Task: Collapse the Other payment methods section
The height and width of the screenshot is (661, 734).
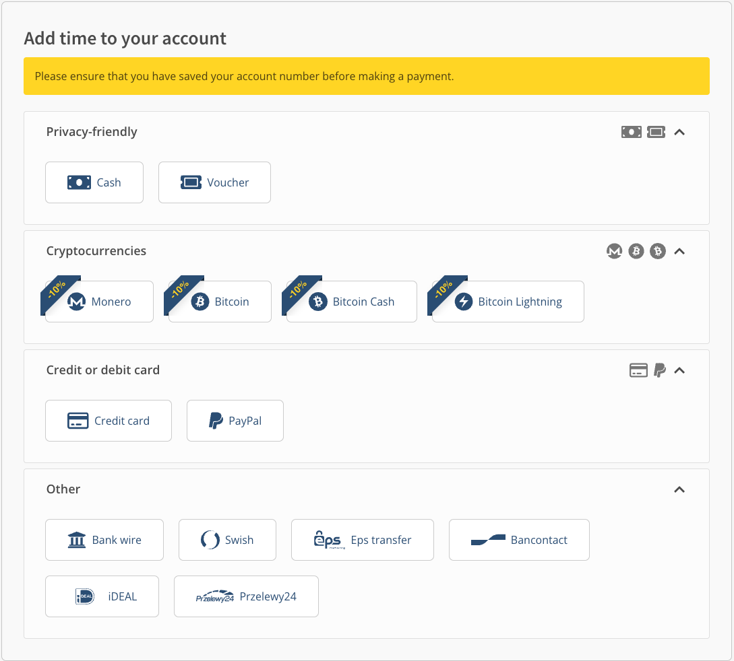Action: tap(679, 489)
